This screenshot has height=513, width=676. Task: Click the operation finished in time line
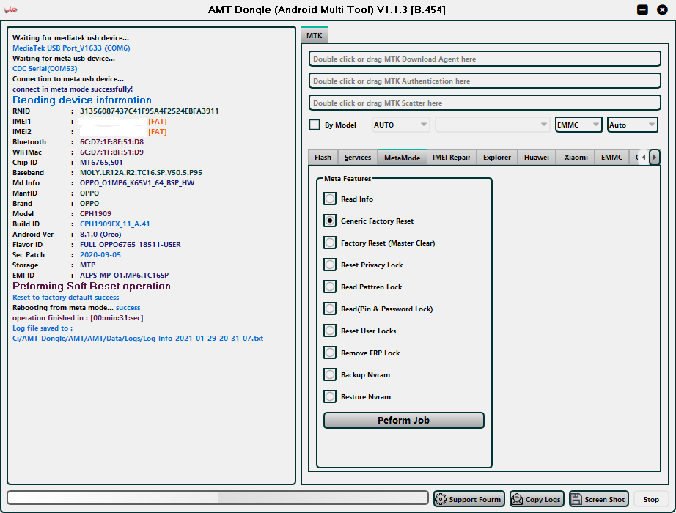(78, 318)
